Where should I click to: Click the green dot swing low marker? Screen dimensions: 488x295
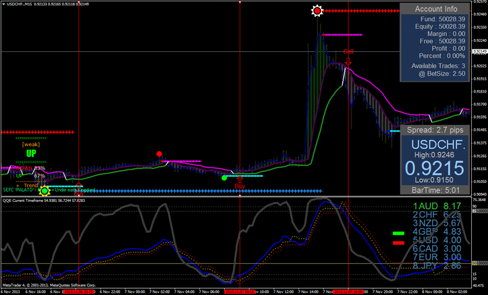225,178
